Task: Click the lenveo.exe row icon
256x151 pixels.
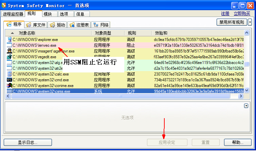Action: coord(10,45)
